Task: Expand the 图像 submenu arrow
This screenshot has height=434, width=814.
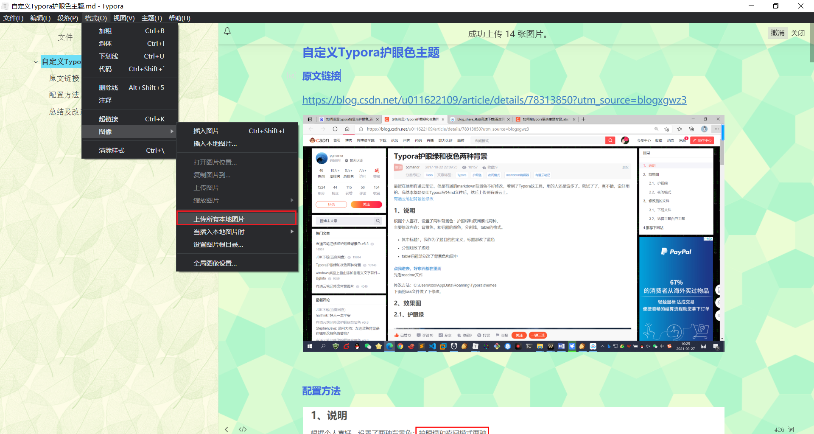Action: tap(172, 132)
